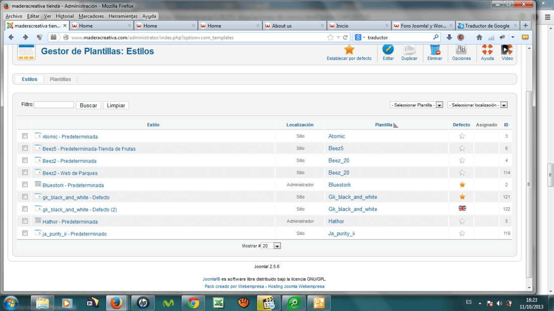Check the gk_black_and_white - Defecto checkbox

point(25,197)
